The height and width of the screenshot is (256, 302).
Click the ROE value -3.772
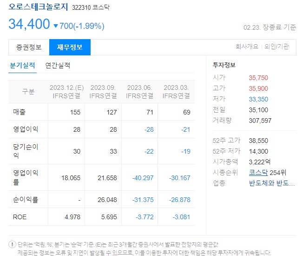[x=144, y=217]
